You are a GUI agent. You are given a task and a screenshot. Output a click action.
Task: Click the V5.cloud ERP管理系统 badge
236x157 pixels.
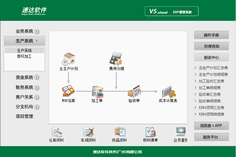point(172,11)
